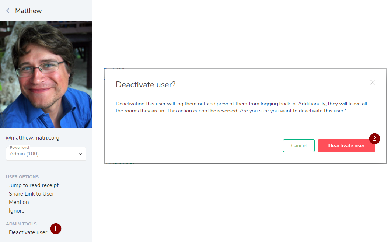The image size is (387, 242).
Task: Click "Share Link to User"
Action: 31,193
